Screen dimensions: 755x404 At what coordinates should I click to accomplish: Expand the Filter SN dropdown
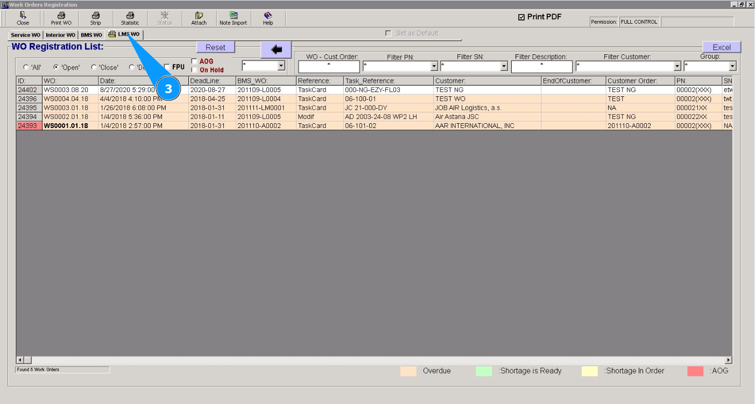pos(504,66)
